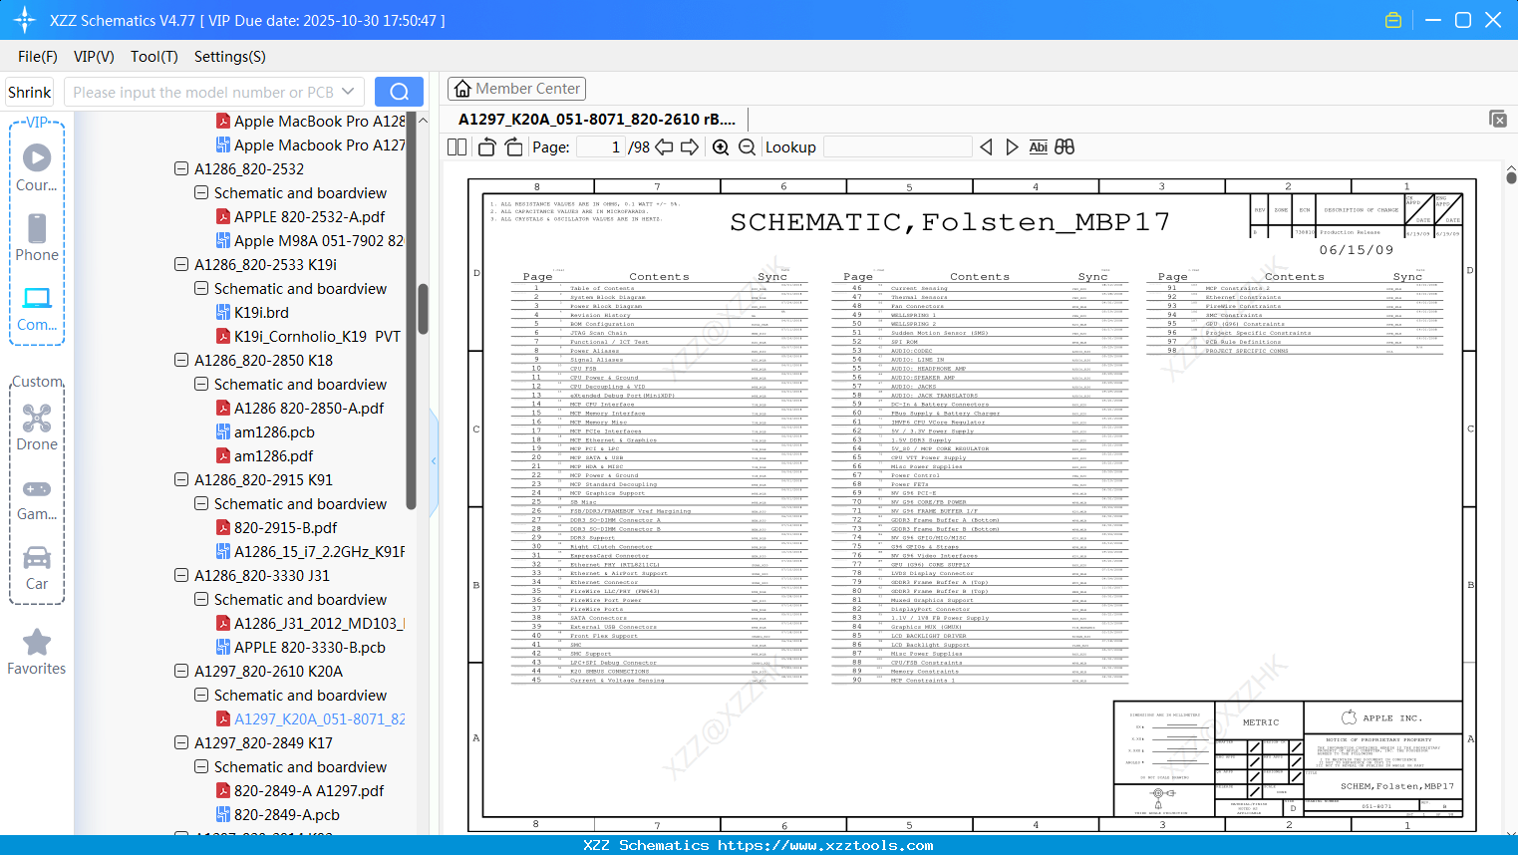This screenshot has width=1518, height=855.
Task: Toggle the two-page split view icon
Action: click(x=457, y=147)
